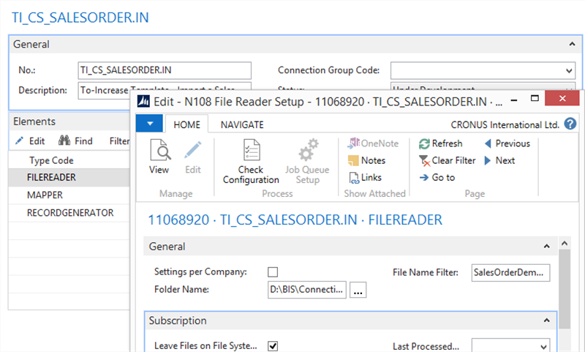The width and height of the screenshot is (585, 352).
Task: Uncheck Leave Files on File System
Action: (x=273, y=346)
